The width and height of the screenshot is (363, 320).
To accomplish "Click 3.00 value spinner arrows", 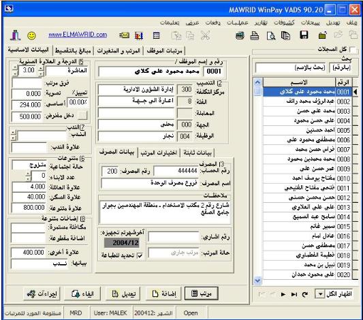I will pos(15,70).
